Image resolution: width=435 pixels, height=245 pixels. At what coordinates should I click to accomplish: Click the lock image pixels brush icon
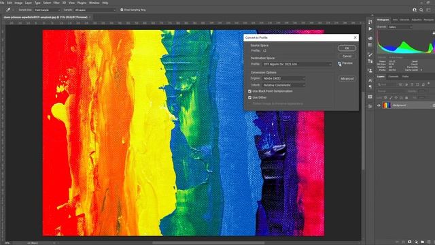pos(391,97)
